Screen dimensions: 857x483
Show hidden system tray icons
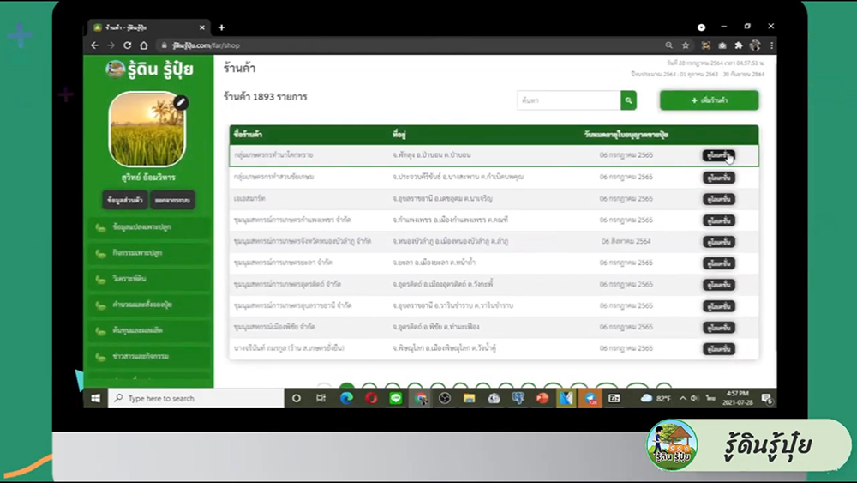[683, 398]
